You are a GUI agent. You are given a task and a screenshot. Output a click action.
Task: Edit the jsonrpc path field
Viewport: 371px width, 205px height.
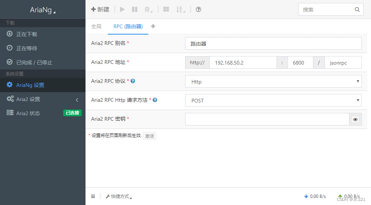(343, 62)
